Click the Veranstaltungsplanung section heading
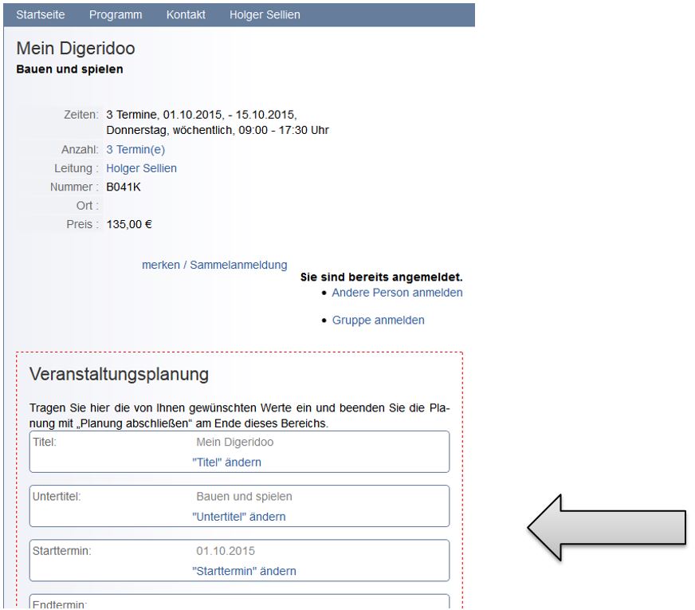Viewport: 695px width, 610px height. (x=119, y=374)
